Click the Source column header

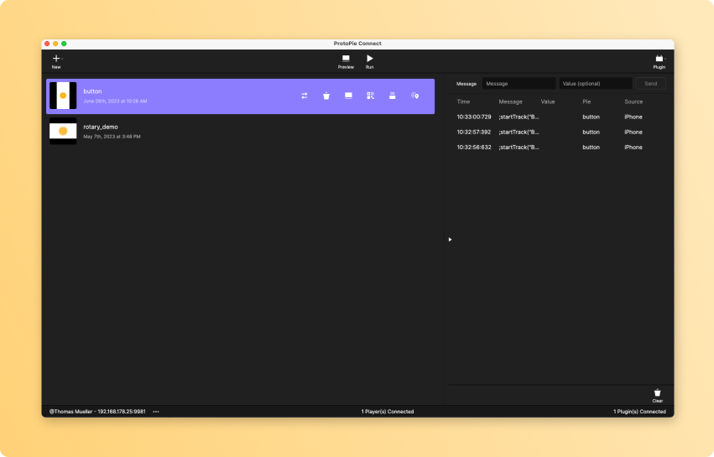click(633, 102)
